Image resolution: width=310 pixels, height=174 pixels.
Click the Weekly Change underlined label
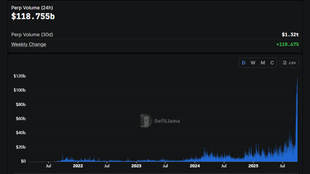tap(29, 44)
